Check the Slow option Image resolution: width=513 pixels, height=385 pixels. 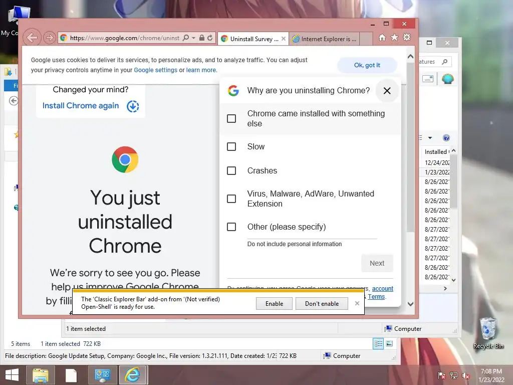point(231,146)
